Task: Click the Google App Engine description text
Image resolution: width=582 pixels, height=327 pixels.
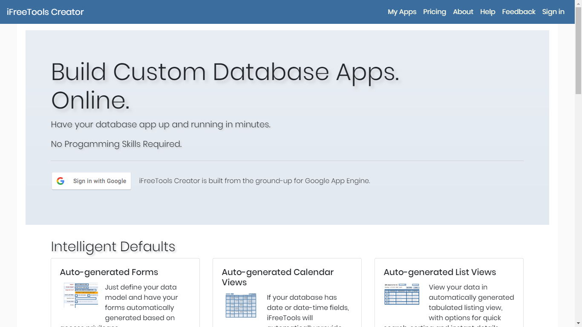Action: tap(254, 181)
